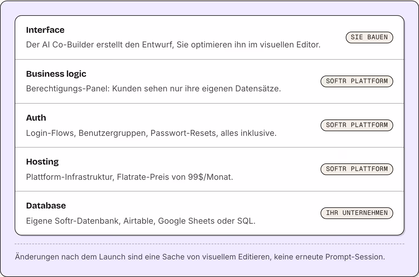Click the "Hosting" heading
The image size is (419, 277).
click(x=42, y=162)
